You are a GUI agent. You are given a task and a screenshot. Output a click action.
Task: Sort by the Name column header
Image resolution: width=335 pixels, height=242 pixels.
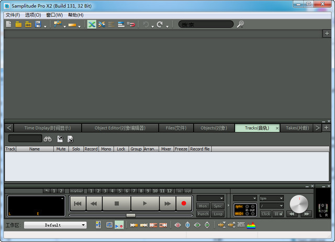point(35,149)
